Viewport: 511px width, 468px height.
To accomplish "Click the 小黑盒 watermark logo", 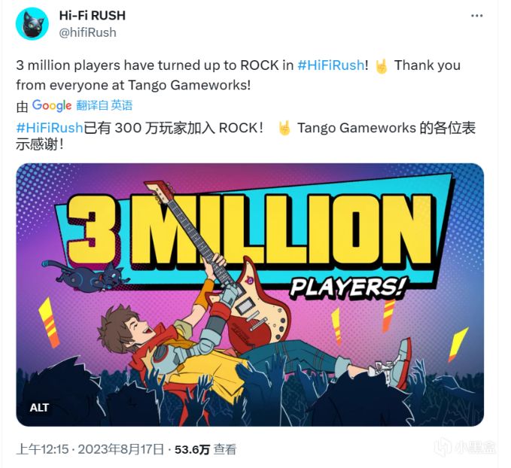I will tap(464, 448).
